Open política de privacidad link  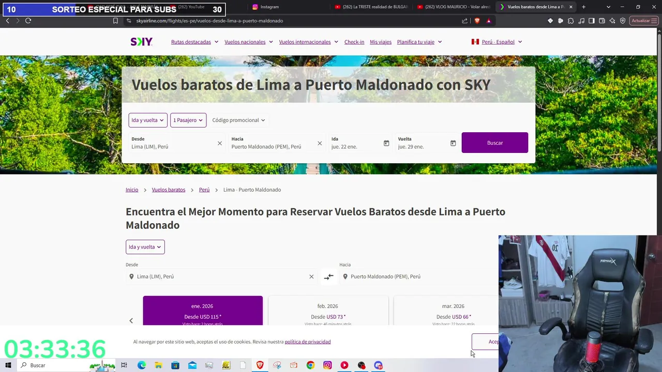[308, 342]
